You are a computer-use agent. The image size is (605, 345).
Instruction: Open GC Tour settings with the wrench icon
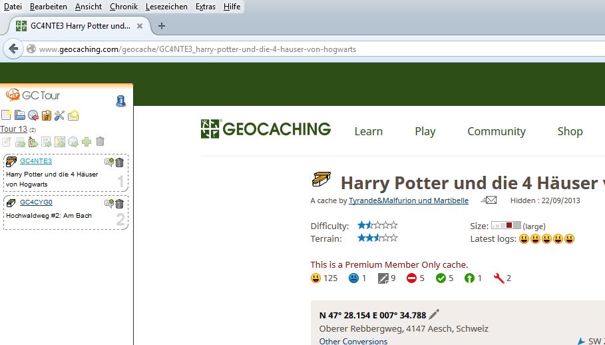point(59,115)
